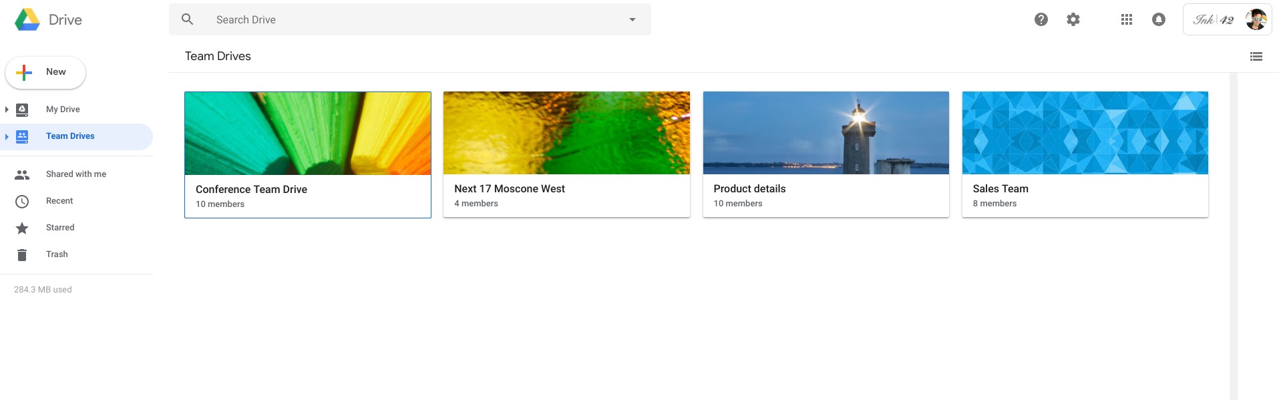This screenshot has height=400, width=1279.
Task: Click the Conference Team Drive title
Action: [x=251, y=190]
